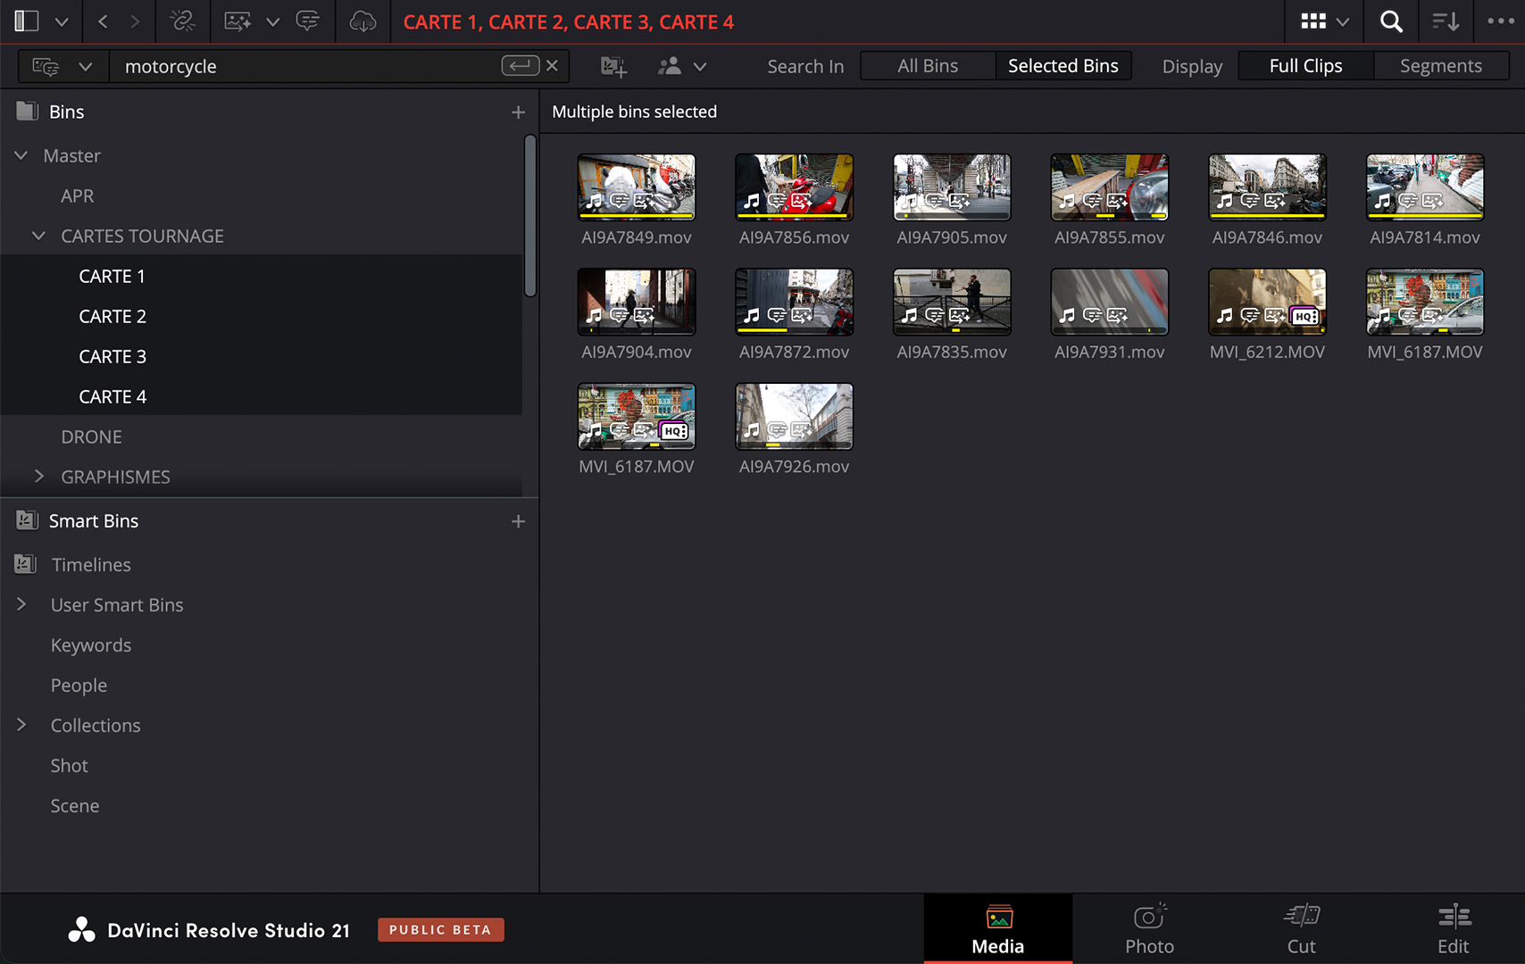This screenshot has height=964, width=1525.
Task: Set display mode to Segments
Action: [x=1440, y=66]
